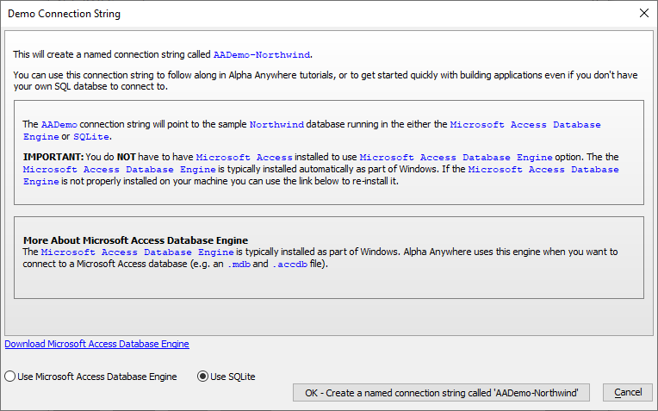Close the Demo Connection String window
658x411 pixels.
(643, 14)
